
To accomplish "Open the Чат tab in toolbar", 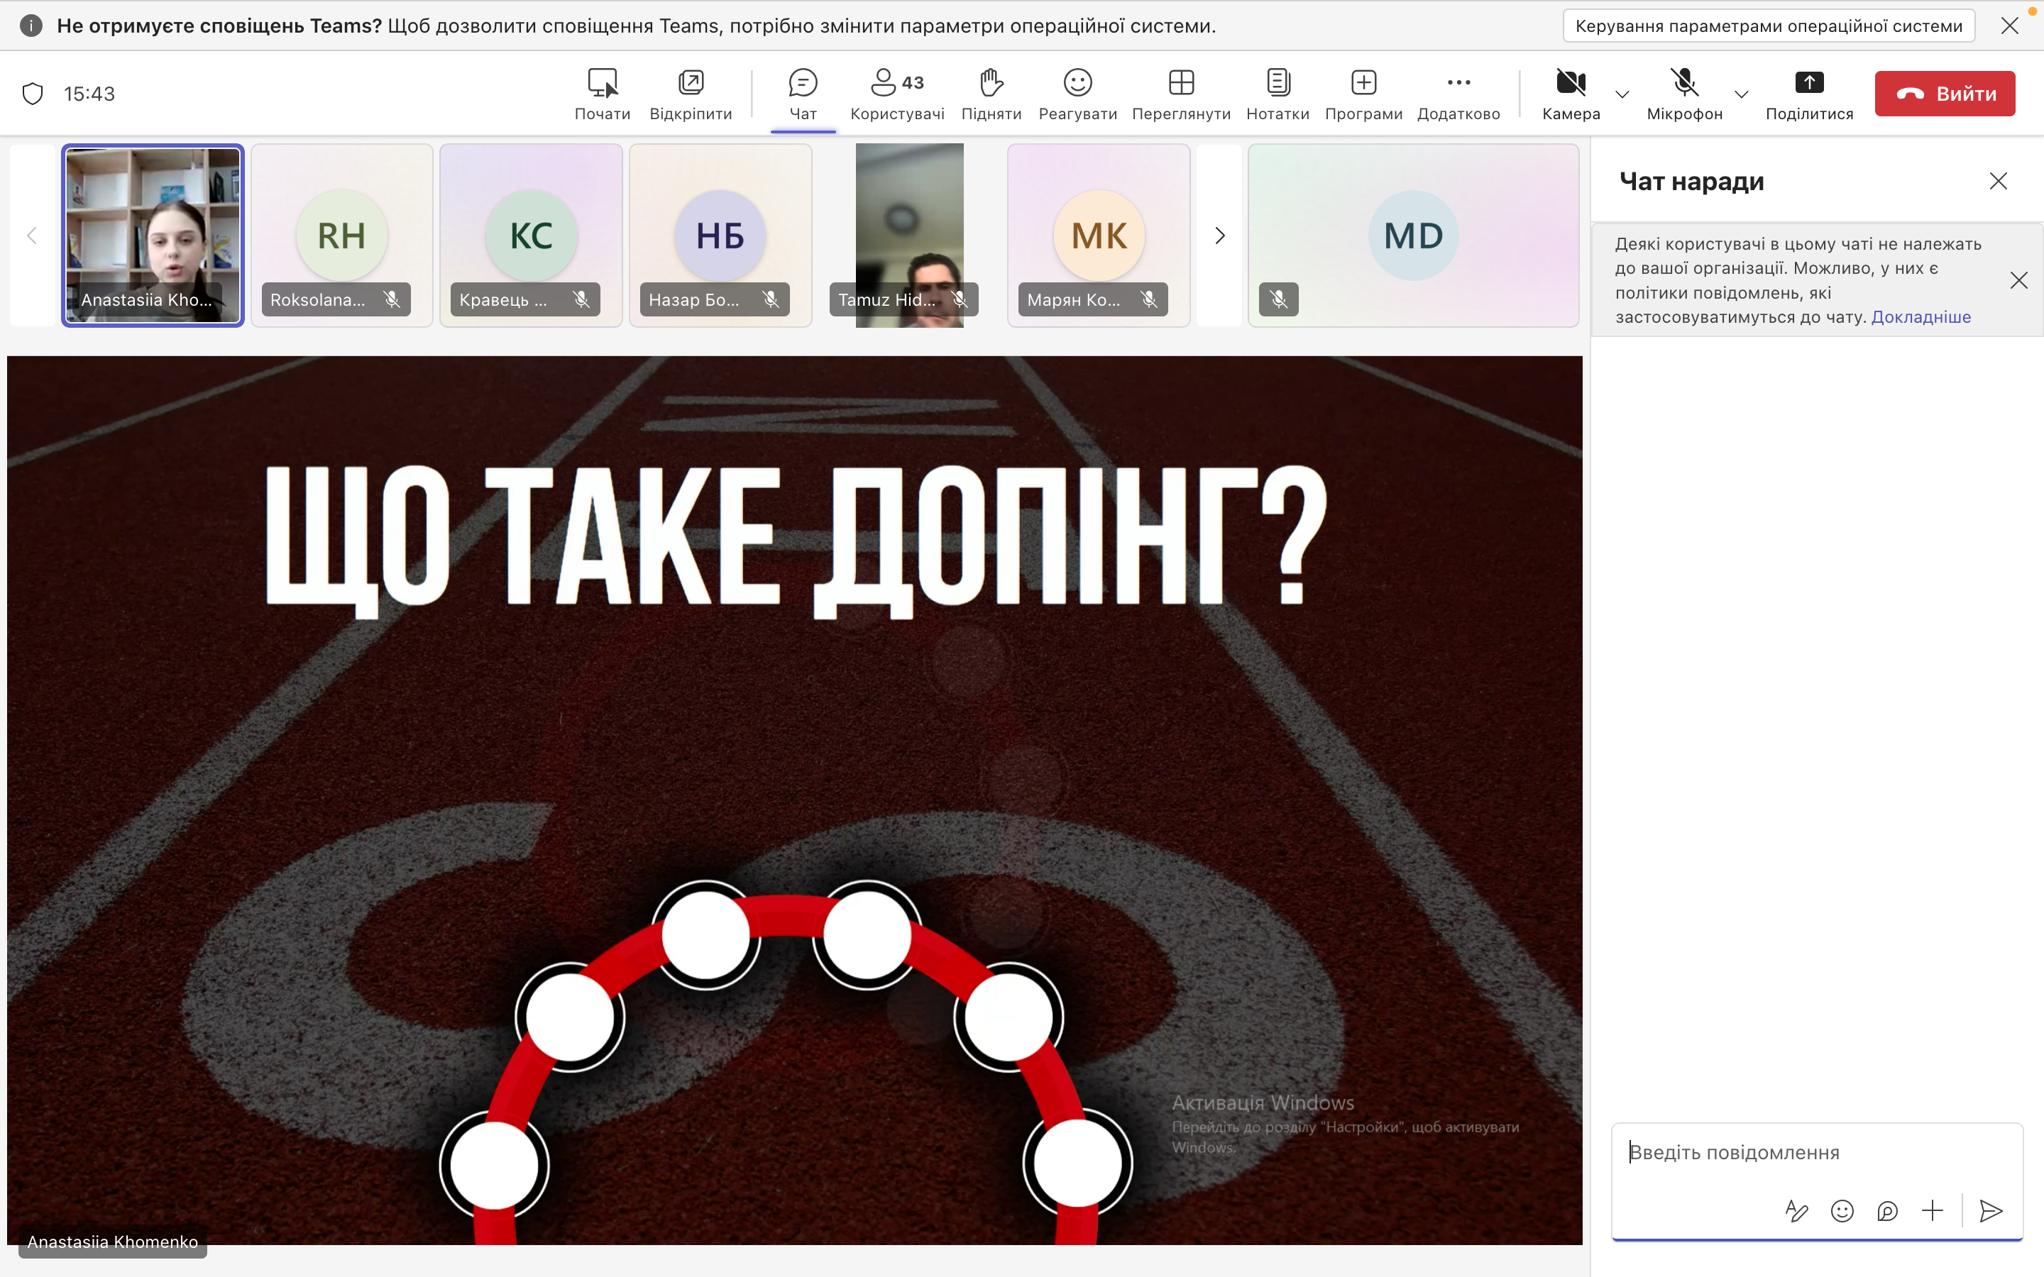I will tap(803, 94).
